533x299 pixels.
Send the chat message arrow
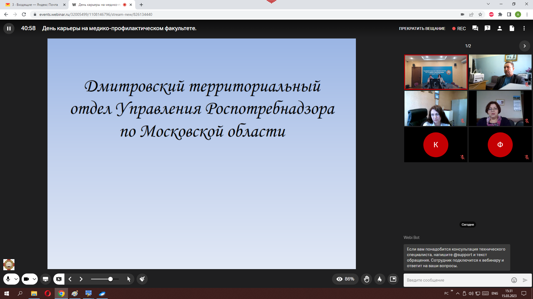525,280
